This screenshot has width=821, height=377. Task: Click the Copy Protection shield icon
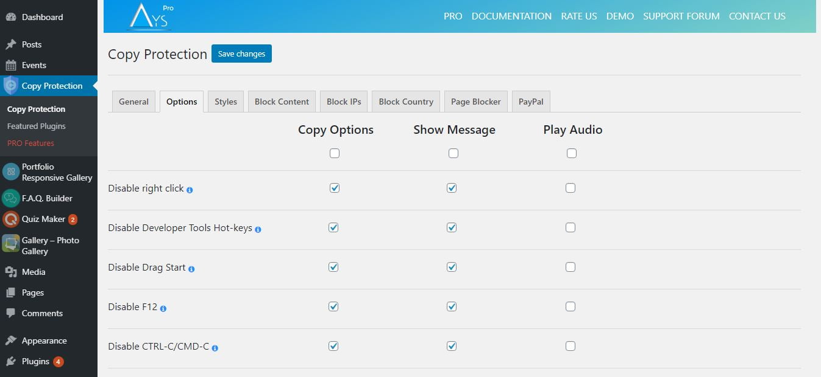coord(11,86)
